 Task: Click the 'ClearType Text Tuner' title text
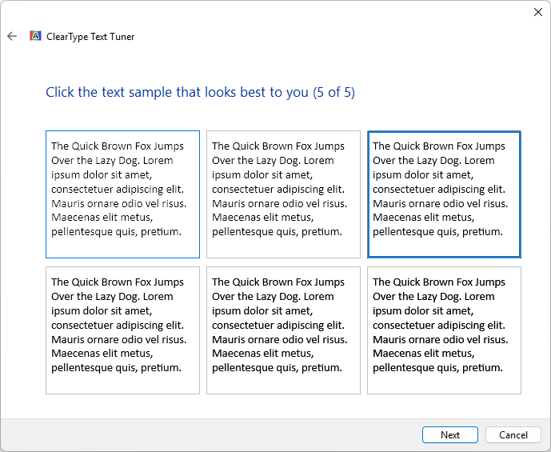tap(90, 37)
